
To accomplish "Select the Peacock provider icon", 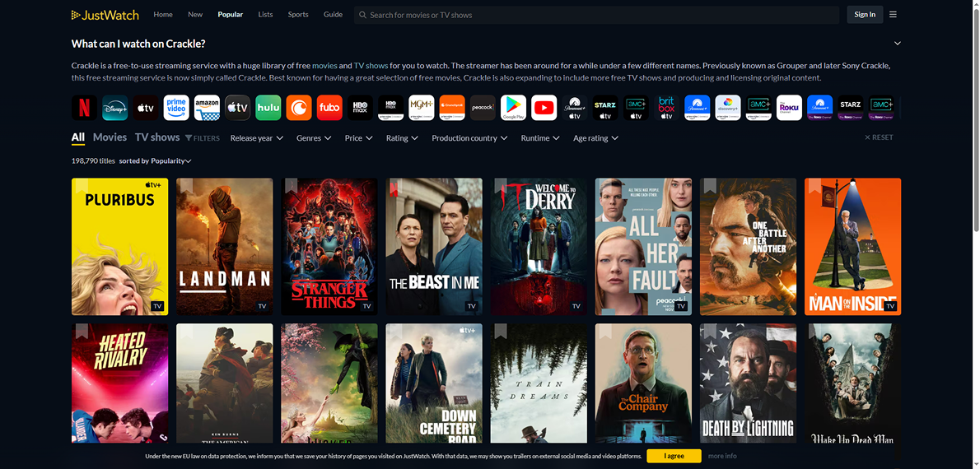I will tap(483, 108).
